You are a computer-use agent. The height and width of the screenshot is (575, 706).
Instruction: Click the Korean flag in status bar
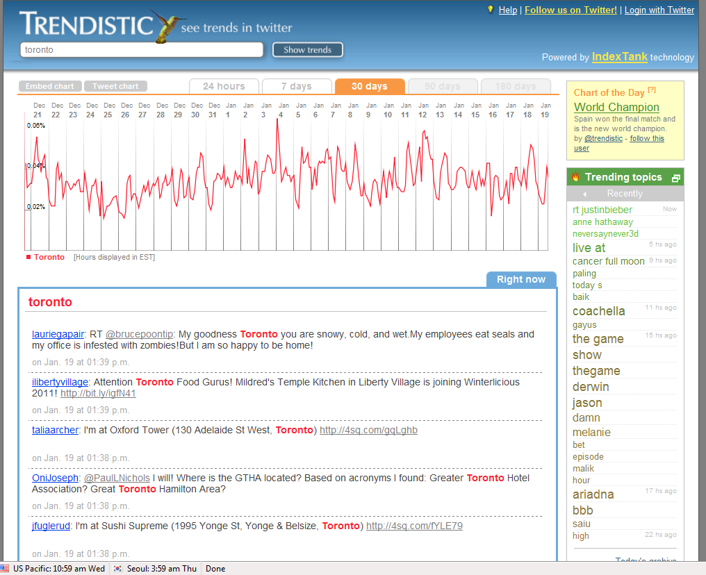click(117, 568)
